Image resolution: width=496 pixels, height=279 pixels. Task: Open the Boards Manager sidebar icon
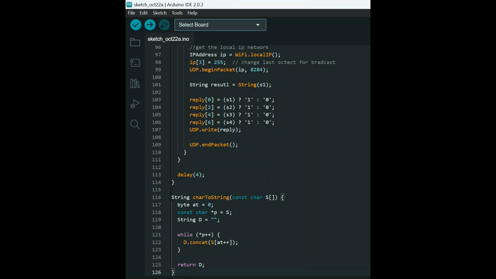pyautogui.click(x=135, y=63)
